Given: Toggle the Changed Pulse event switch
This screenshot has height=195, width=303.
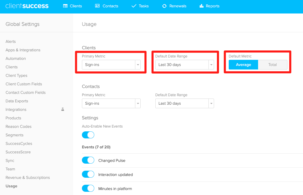Looking at the screenshot, I should click(x=88, y=160).
